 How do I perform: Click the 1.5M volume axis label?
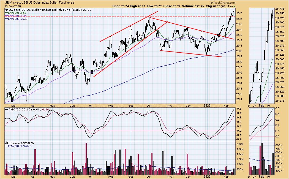tap(240, 159)
